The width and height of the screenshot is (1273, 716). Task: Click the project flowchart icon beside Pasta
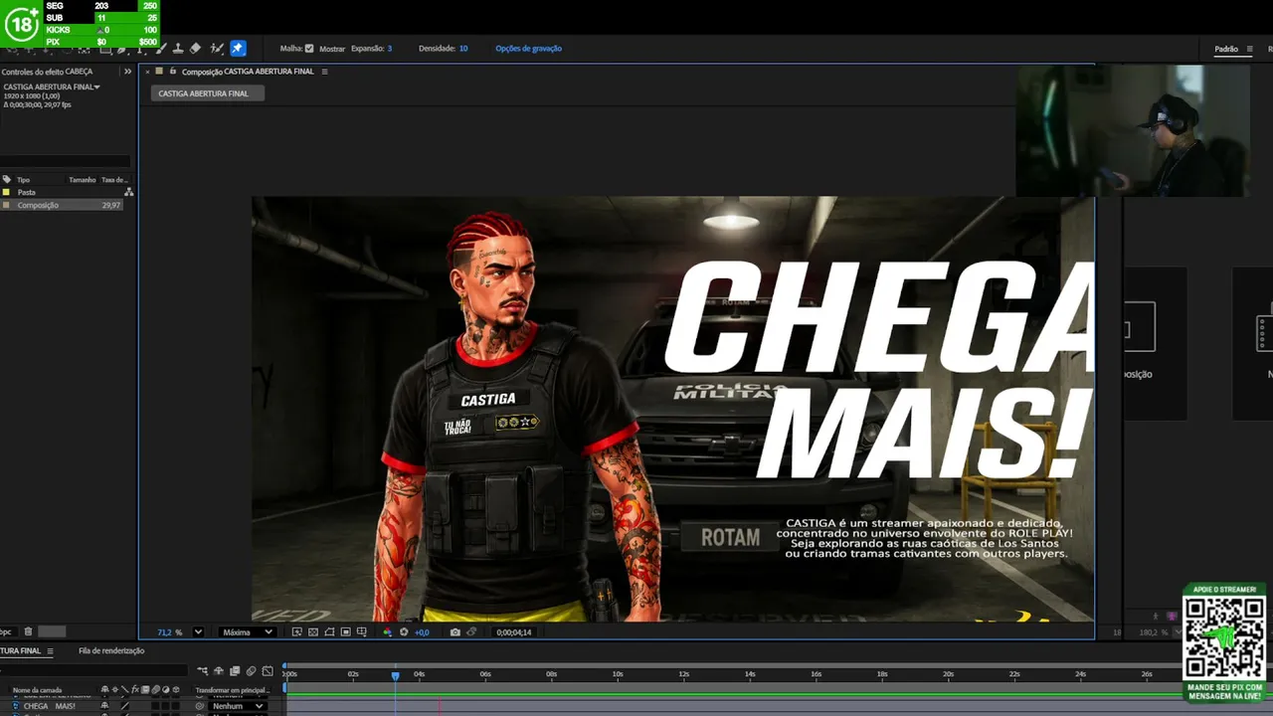point(128,192)
